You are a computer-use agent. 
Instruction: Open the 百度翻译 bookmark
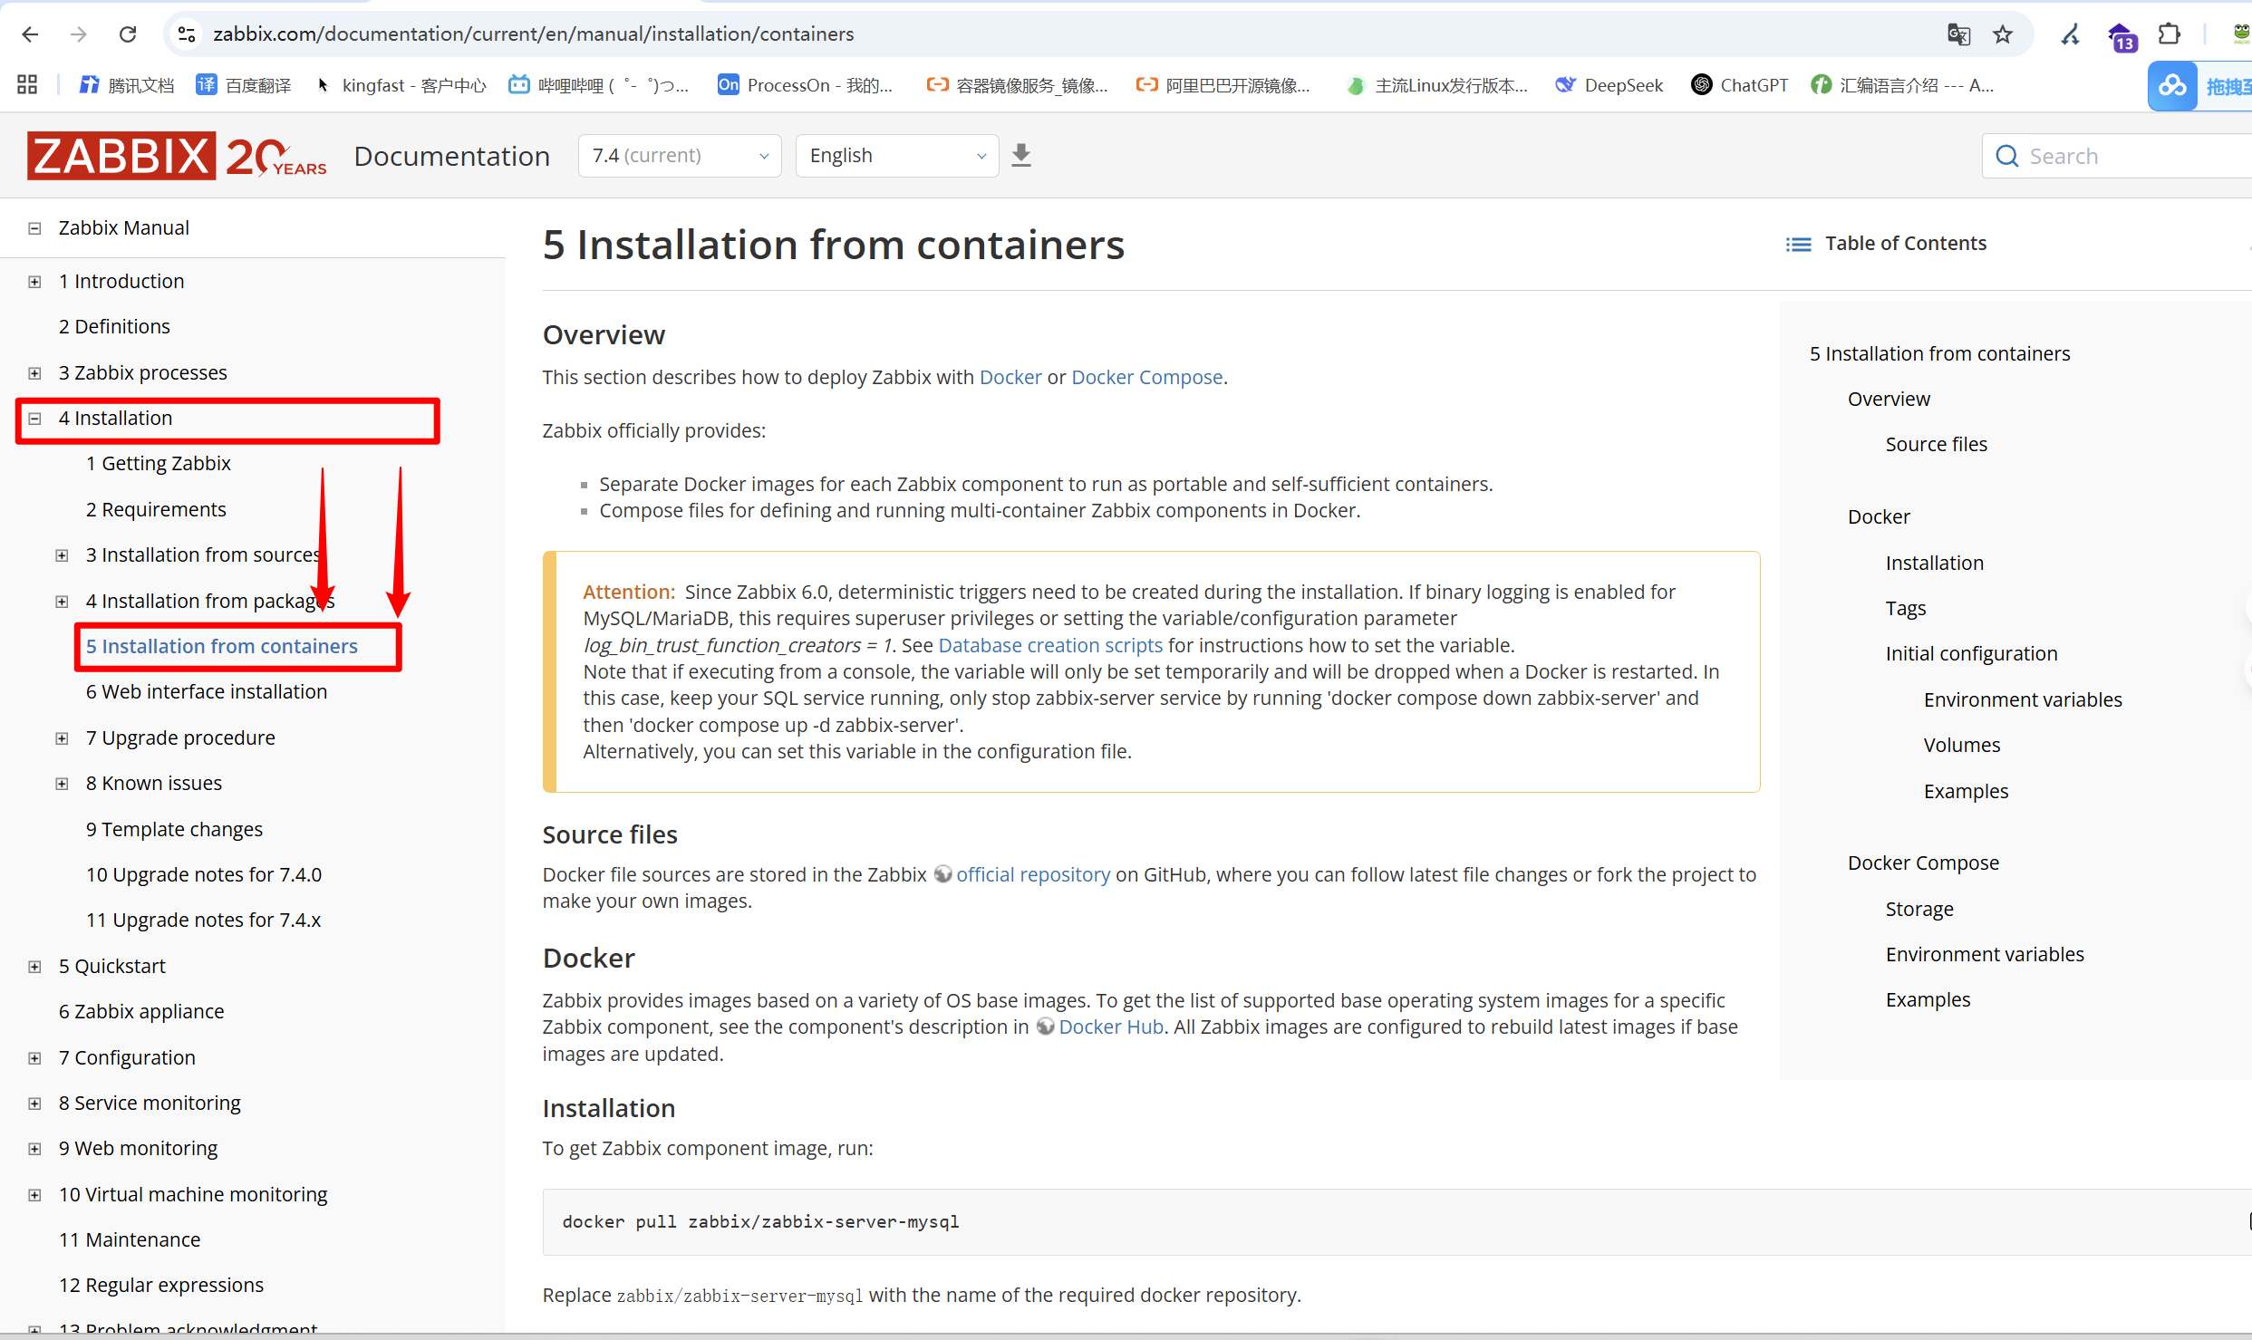244,85
